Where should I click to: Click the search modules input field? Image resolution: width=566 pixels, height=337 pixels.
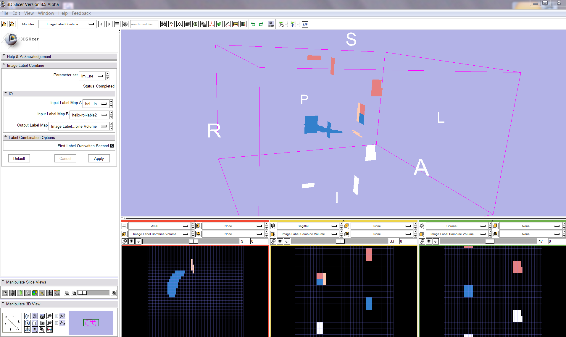144,24
